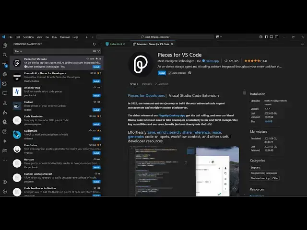Toggle bottom panel layout icon
The image size is (307, 230).
(x=272, y=37)
